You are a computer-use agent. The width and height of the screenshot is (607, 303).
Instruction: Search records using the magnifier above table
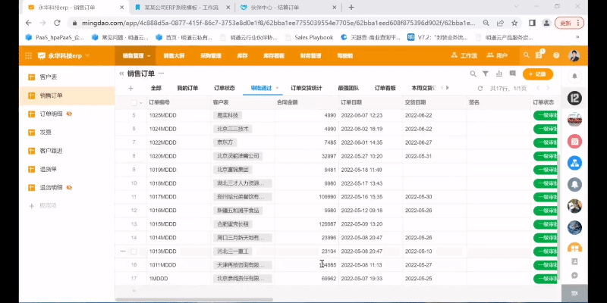pyautogui.click(x=473, y=73)
